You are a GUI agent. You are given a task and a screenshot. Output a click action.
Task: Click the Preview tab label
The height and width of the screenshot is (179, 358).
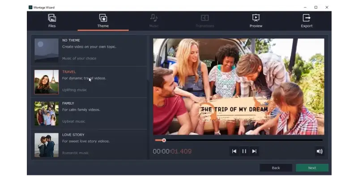pyautogui.click(x=256, y=26)
